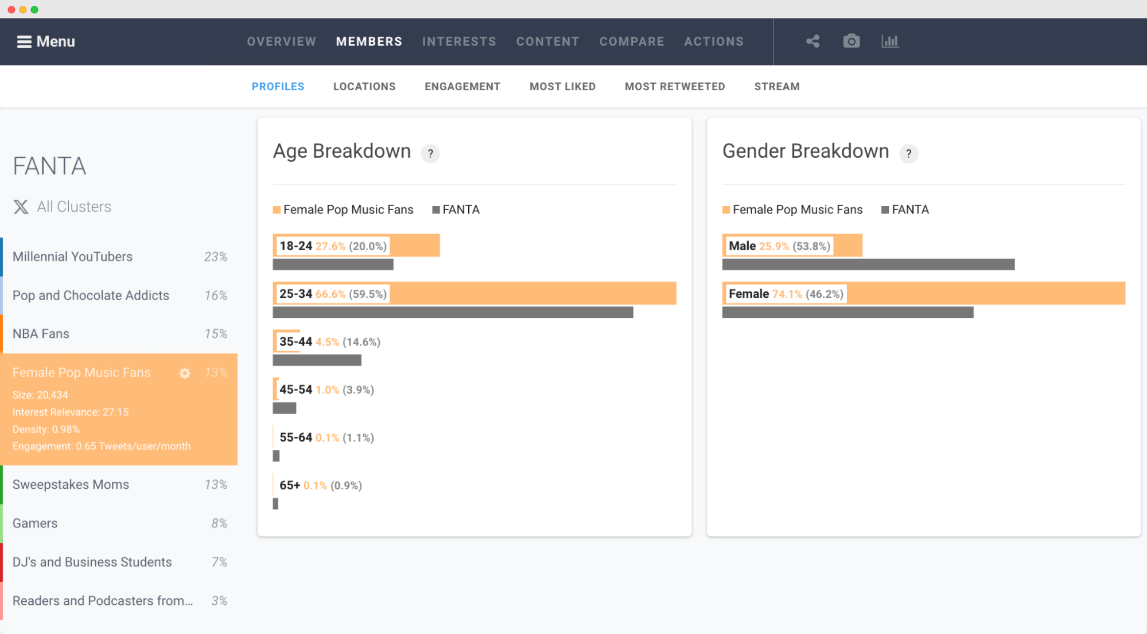Image resolution: width=1147 pixels, height=634 pixels.
Task: Open the Engagement sub-tab
Action: (x=462, y=87)
